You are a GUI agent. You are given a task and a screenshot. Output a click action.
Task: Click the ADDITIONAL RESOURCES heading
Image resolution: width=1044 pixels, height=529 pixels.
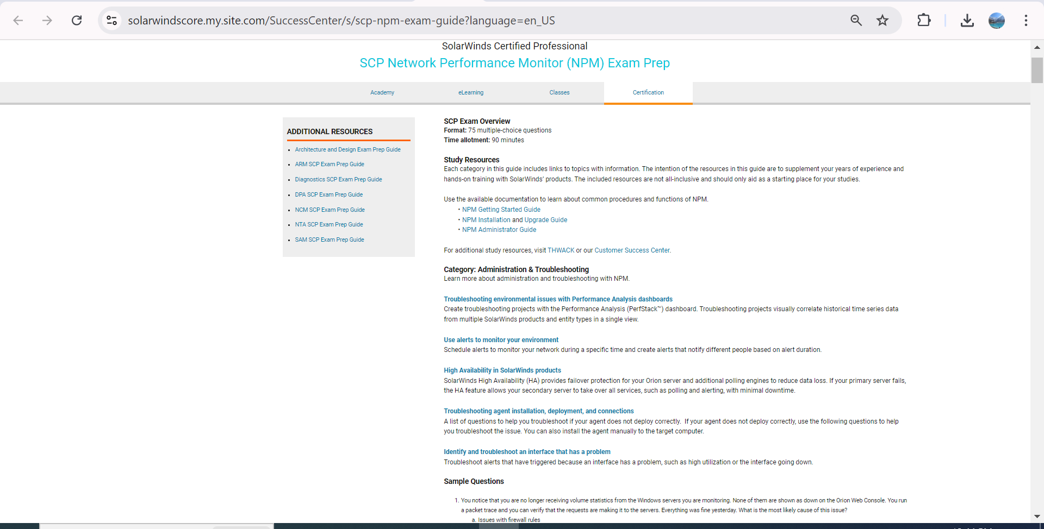click(x=330, y=131)
